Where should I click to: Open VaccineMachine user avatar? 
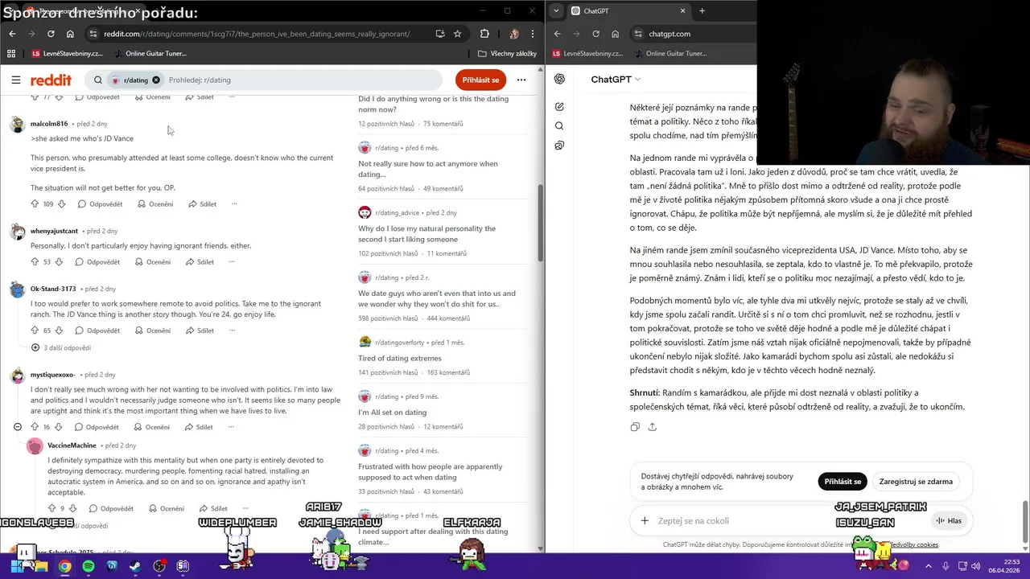35,446
